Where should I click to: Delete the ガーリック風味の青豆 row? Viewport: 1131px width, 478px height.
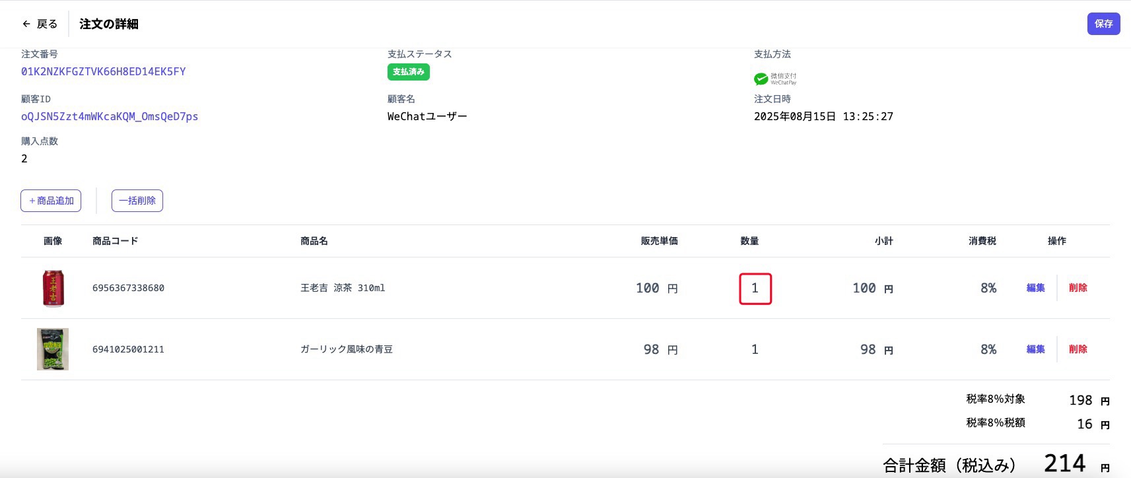[1078, 349]
